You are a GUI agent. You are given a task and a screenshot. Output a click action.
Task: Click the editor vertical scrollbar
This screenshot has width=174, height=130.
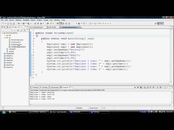tap(171, 56)
